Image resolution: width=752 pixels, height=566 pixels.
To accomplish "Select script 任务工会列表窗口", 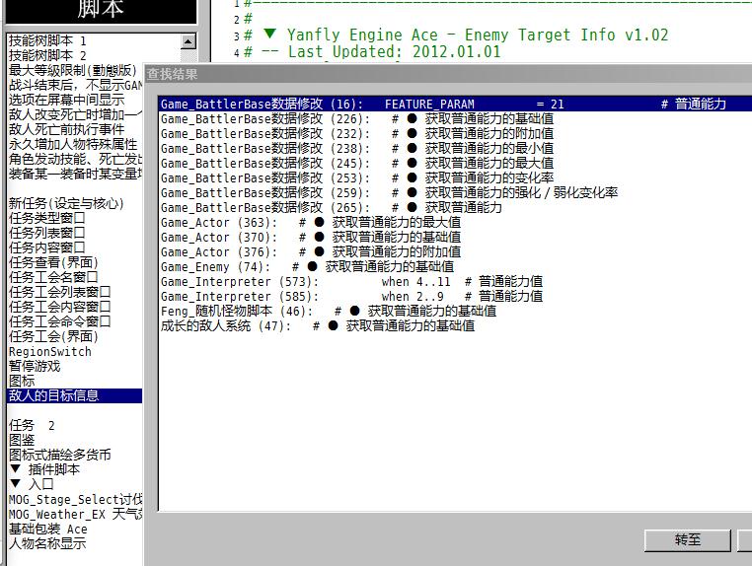I will [x=59, y=292].
